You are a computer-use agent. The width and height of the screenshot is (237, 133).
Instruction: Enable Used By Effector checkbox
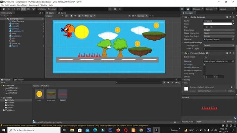[x=204, y=67]
